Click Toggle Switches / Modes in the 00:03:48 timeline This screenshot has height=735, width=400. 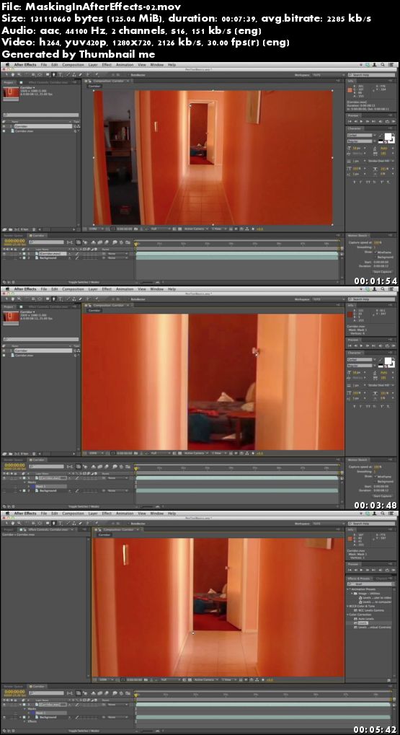pos(84,506)
